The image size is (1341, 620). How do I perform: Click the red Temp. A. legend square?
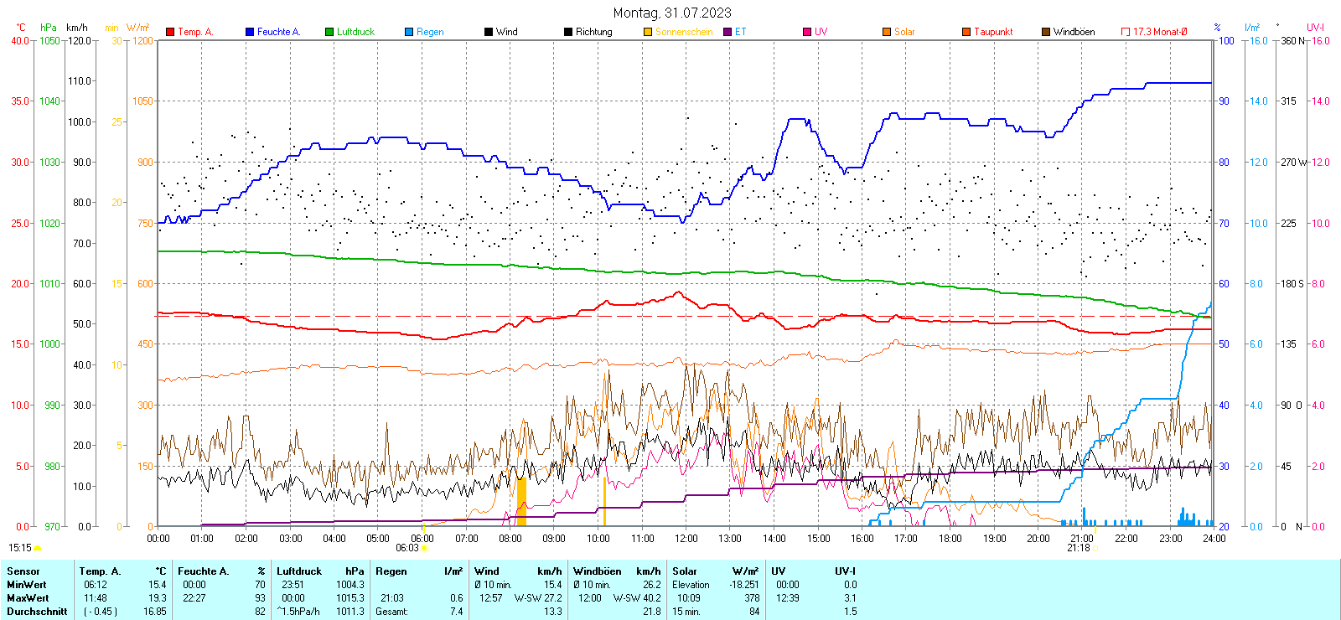(x=170, y=32)
